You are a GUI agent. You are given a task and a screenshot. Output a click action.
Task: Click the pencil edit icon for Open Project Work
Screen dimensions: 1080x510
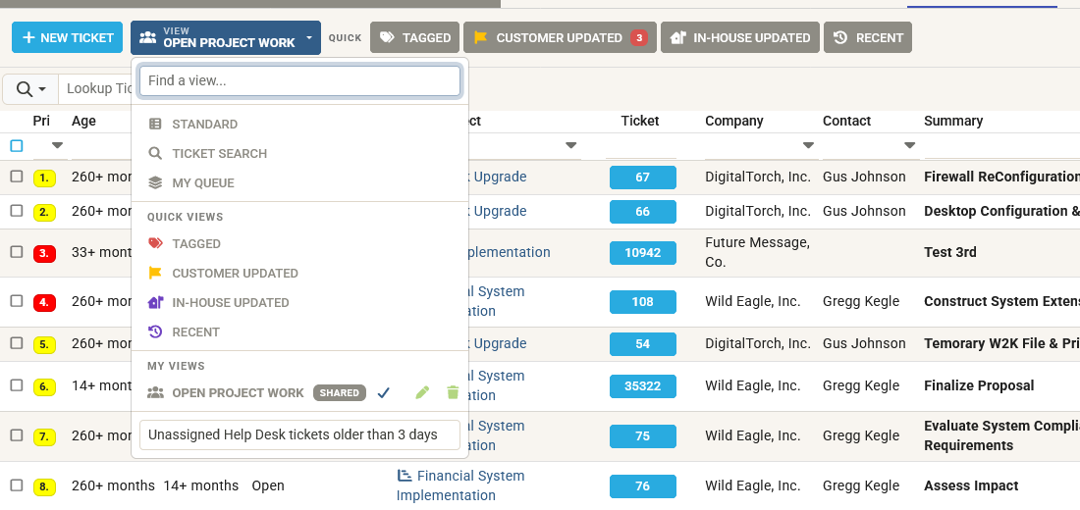click(422, 392)
